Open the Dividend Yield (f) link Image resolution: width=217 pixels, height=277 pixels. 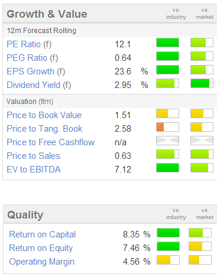coord(39,85)
